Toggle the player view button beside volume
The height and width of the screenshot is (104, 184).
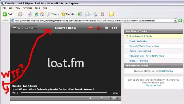tap(114, 98)
